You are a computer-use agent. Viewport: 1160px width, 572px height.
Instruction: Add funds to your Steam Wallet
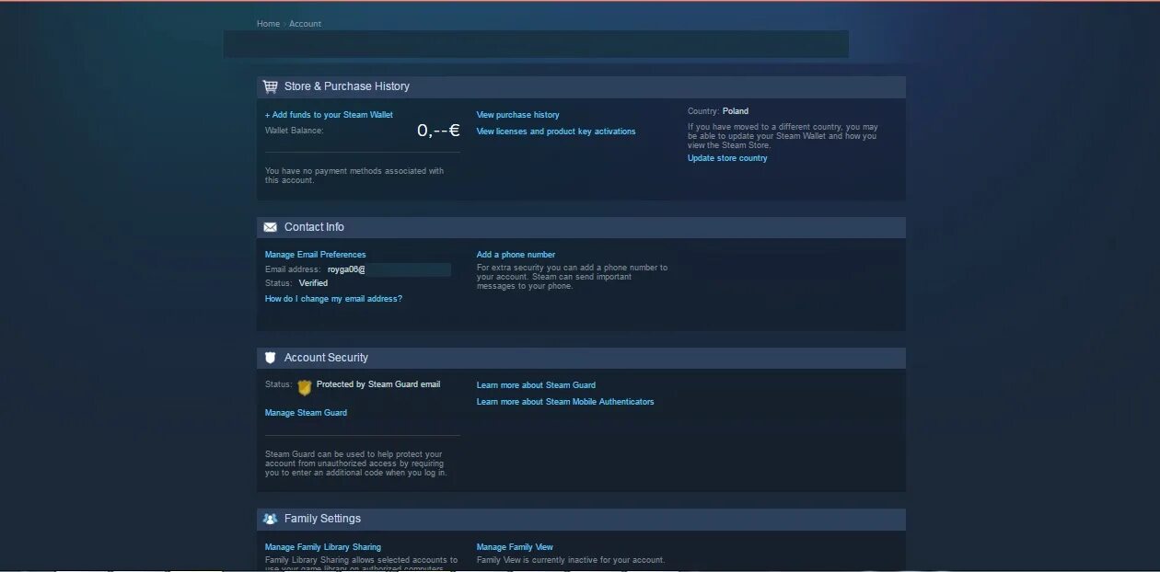point(329,115)
